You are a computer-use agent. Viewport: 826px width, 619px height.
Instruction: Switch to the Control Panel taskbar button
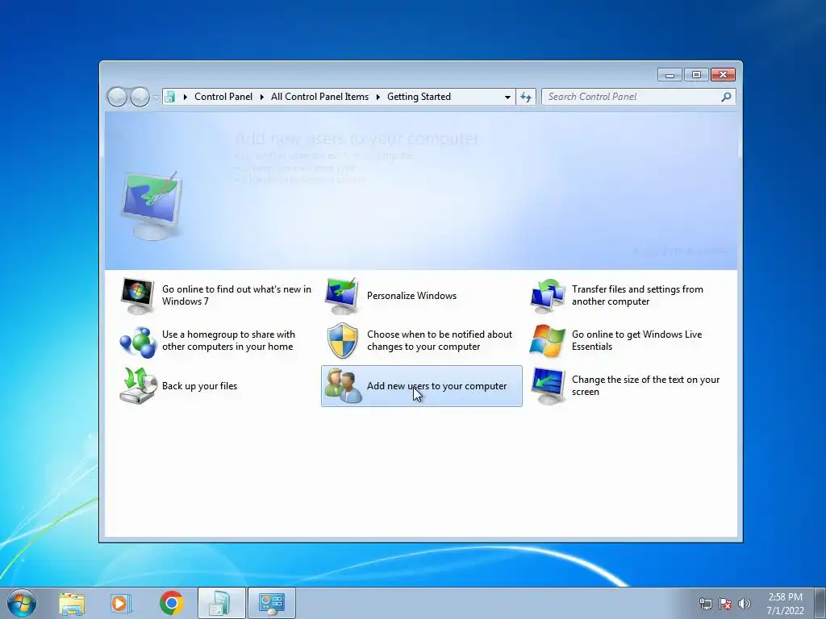click(271, 603)
